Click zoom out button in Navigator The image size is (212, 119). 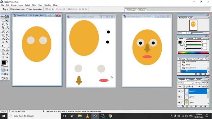click(x=188, y=33)
